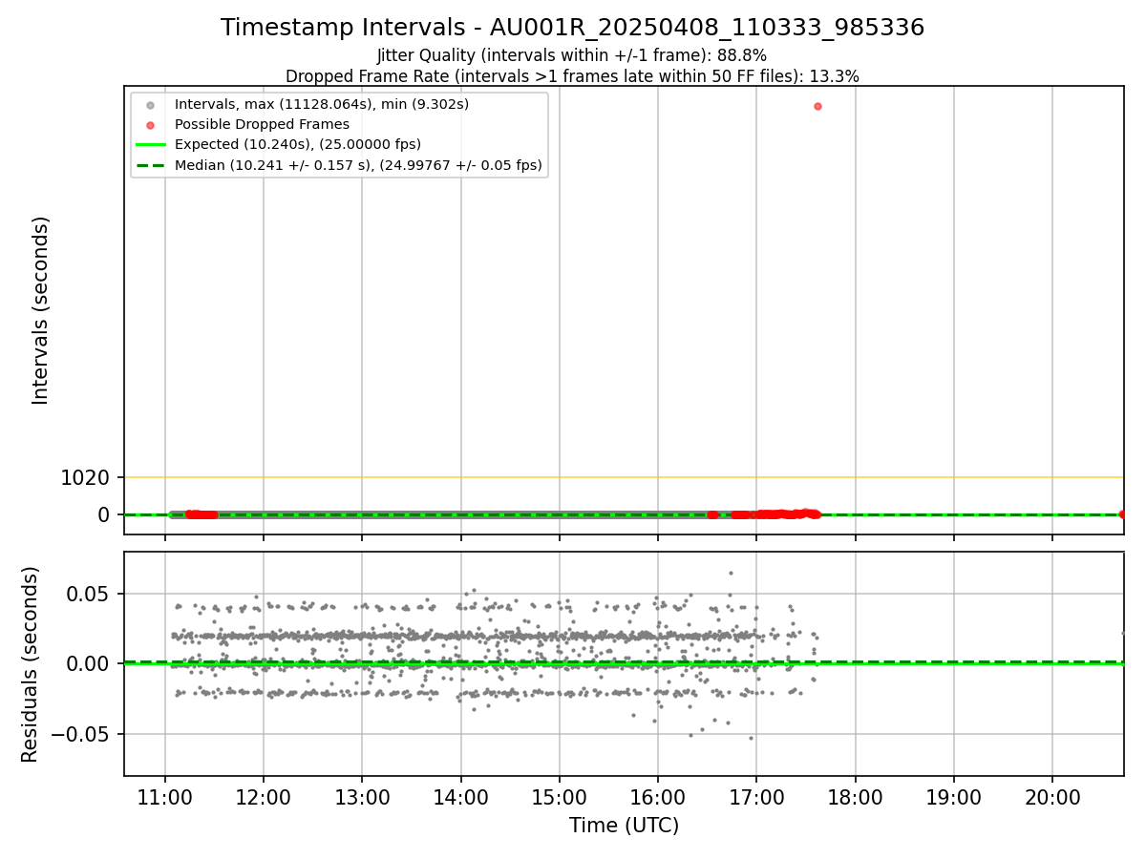Click the red circle legend marker

[150, 124]
